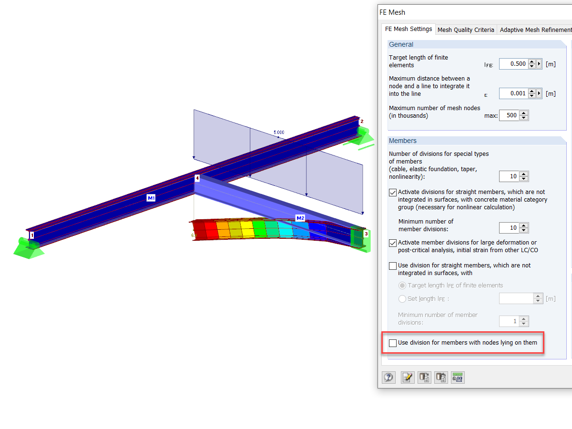Viewport: 572px width, 429px height.
Task: Switch to the Adaptive Mesh Refinement tab
Action: [x=535, y=30]
